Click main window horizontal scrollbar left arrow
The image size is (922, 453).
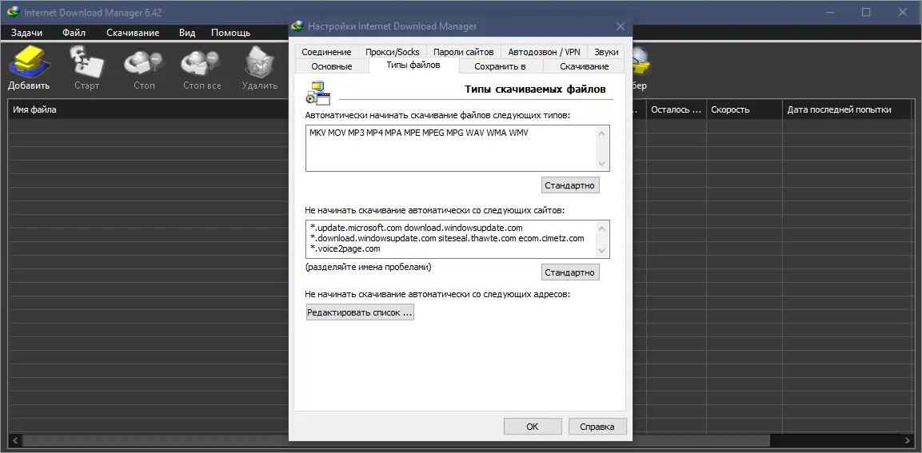tap(14, 440)
